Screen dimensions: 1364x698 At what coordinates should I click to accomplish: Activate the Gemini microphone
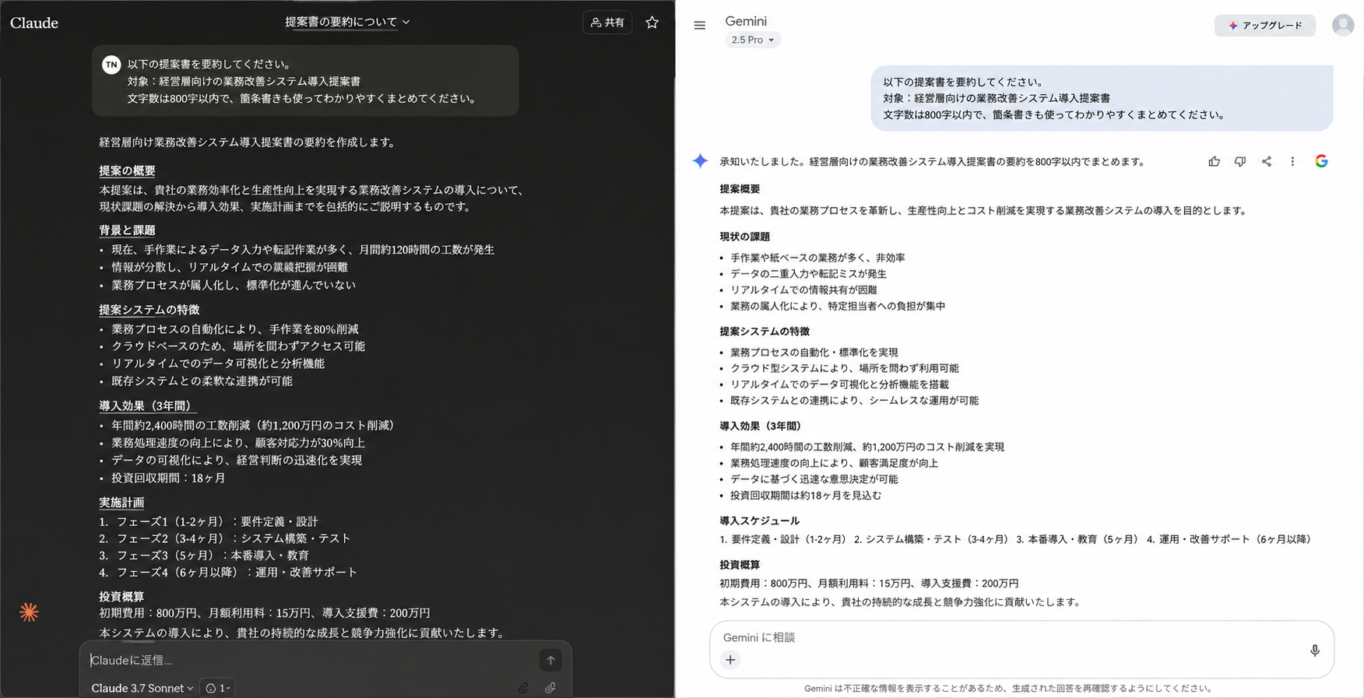[1315, 650]
